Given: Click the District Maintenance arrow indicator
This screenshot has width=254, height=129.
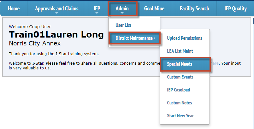Looking at the screenshot, I should (155, 38).
